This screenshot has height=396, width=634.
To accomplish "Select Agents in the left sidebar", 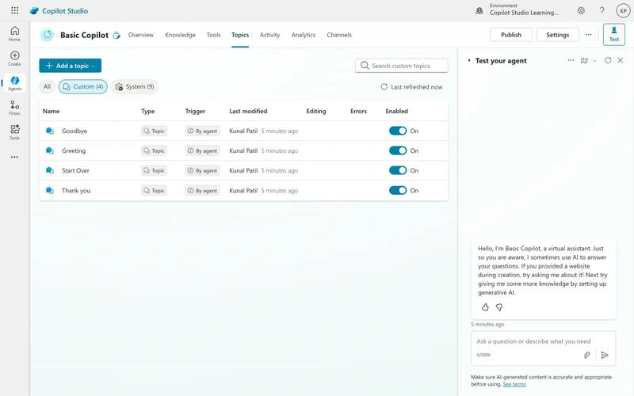I will [14, 83].
